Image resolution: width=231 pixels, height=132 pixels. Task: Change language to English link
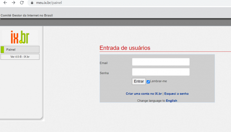171,101
